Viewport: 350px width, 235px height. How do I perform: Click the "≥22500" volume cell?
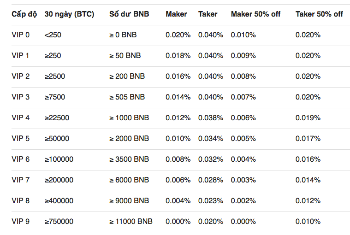(57, 117)
